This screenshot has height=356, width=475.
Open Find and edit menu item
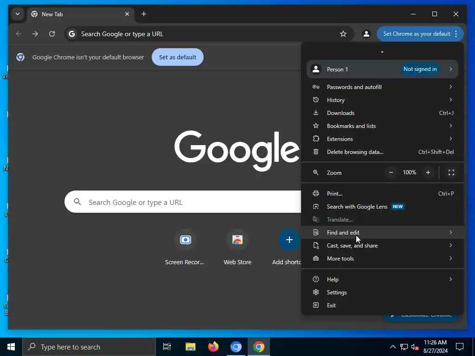point(382,233)
